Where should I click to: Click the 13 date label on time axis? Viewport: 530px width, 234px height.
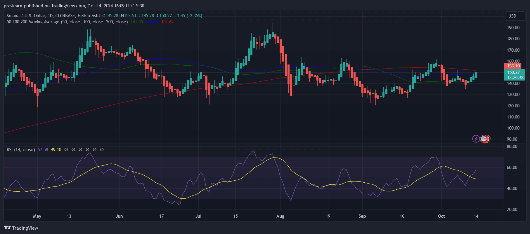point(69,216)
